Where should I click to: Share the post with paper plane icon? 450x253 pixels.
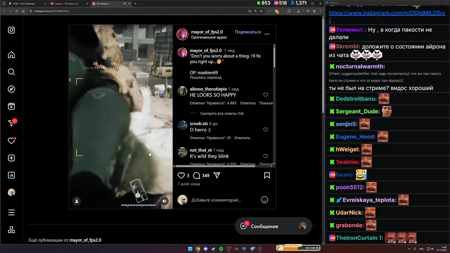click(217, 175)
